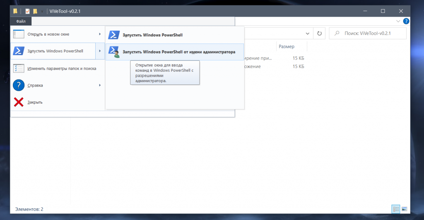Expand the Справка submenu arrow
This screenshot has width=424, height=220.
(x=100, y=85)
